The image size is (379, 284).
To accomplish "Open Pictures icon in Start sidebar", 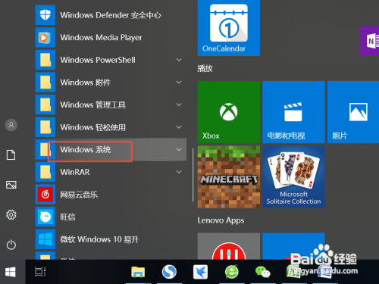I will point(11,185).
